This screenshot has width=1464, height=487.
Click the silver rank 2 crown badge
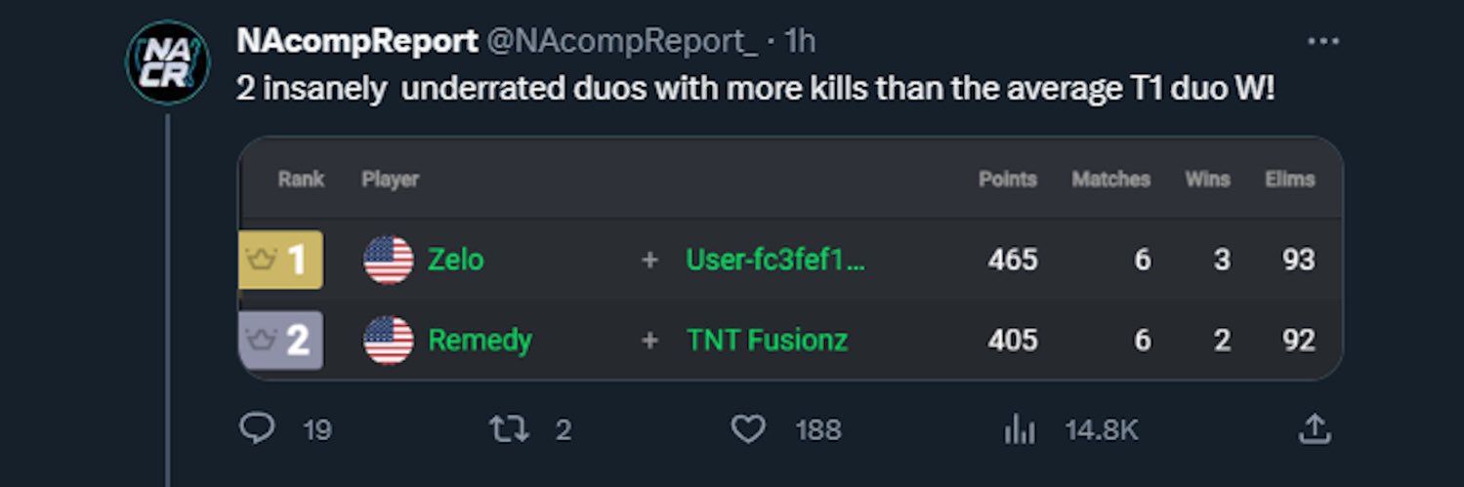point(281,340)
